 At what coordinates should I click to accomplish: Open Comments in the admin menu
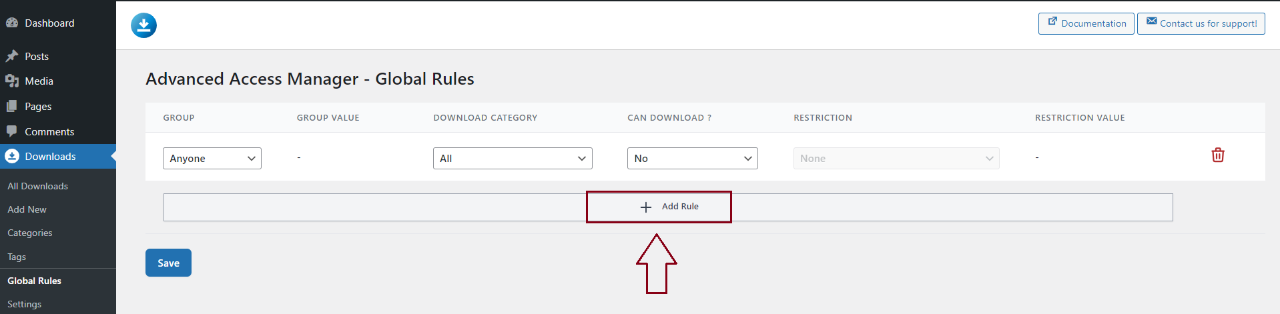(58, 131)
